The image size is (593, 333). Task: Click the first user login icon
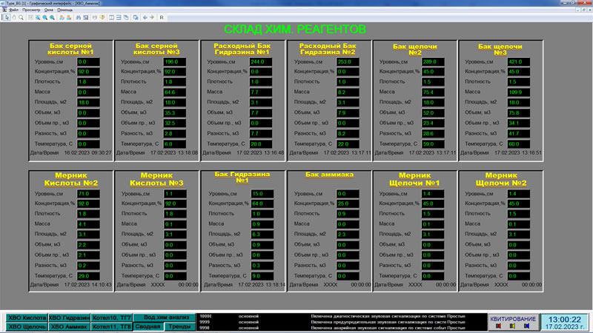coord(62,17)
